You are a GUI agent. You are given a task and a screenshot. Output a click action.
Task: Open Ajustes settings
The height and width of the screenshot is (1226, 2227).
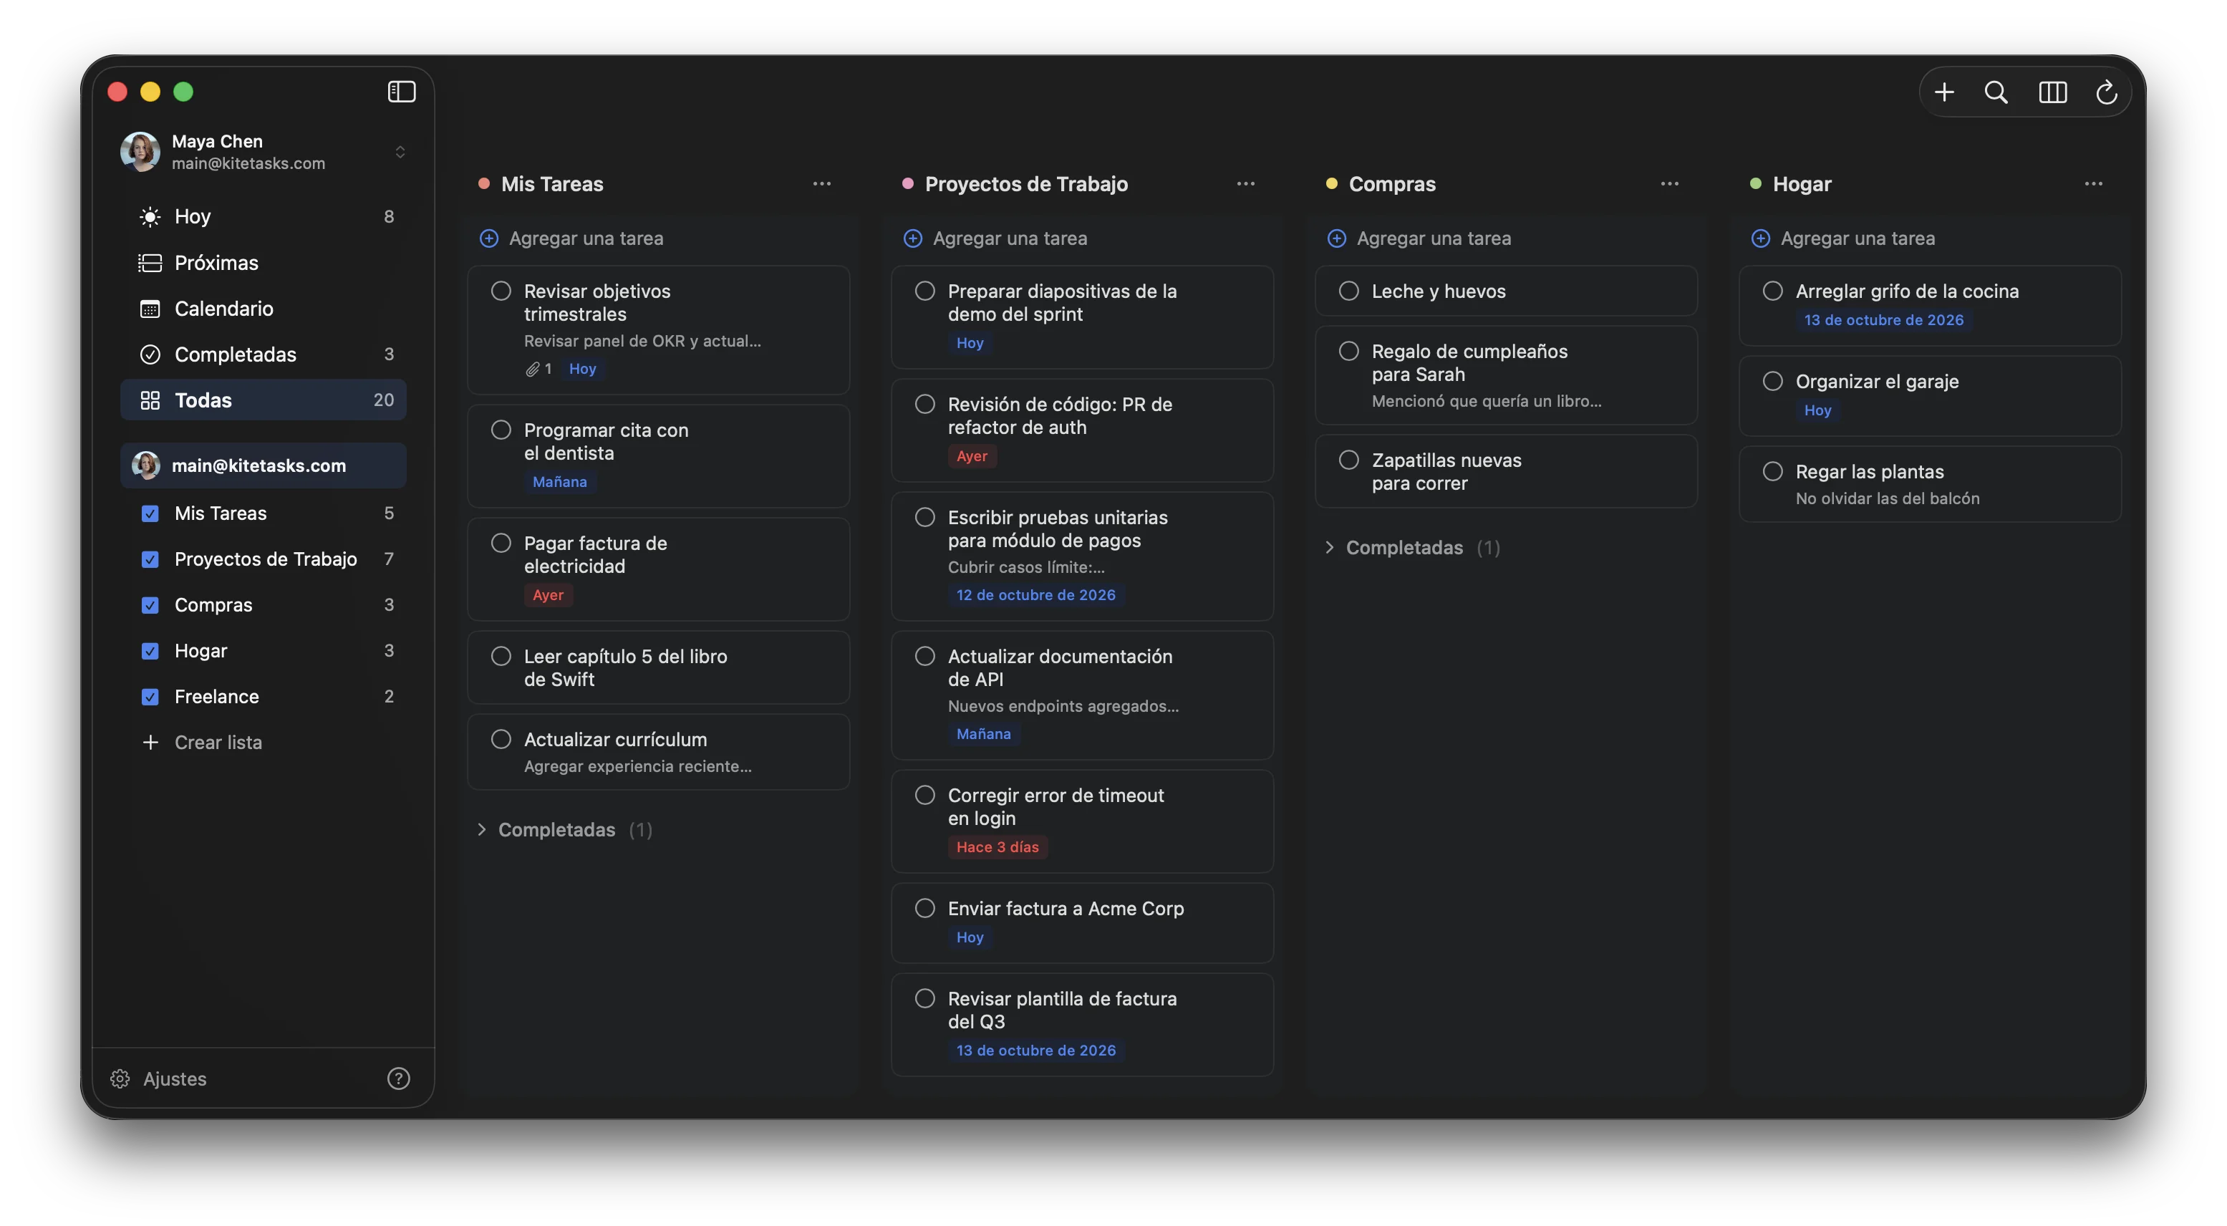pyautogui.click(x=175, y=1078)
